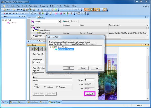Click the Cut scissors icon

click(x=38, y=10)
